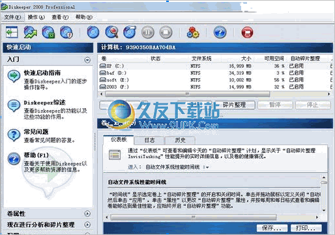Switch to the 仪表板 tab
Screen dimensions: 335x235
(x=119, y=140)
